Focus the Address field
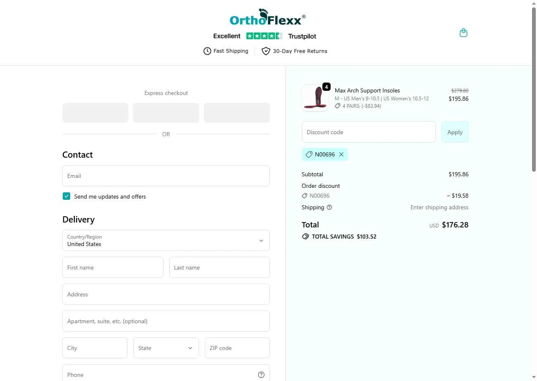This screenshot has height=381, width=537. pos(166,294)
